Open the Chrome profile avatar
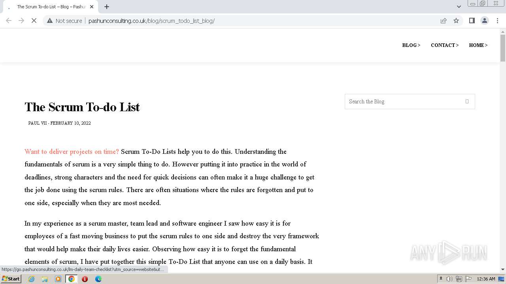This screenshot has height=284, width=506. click(x=484, y=21)
